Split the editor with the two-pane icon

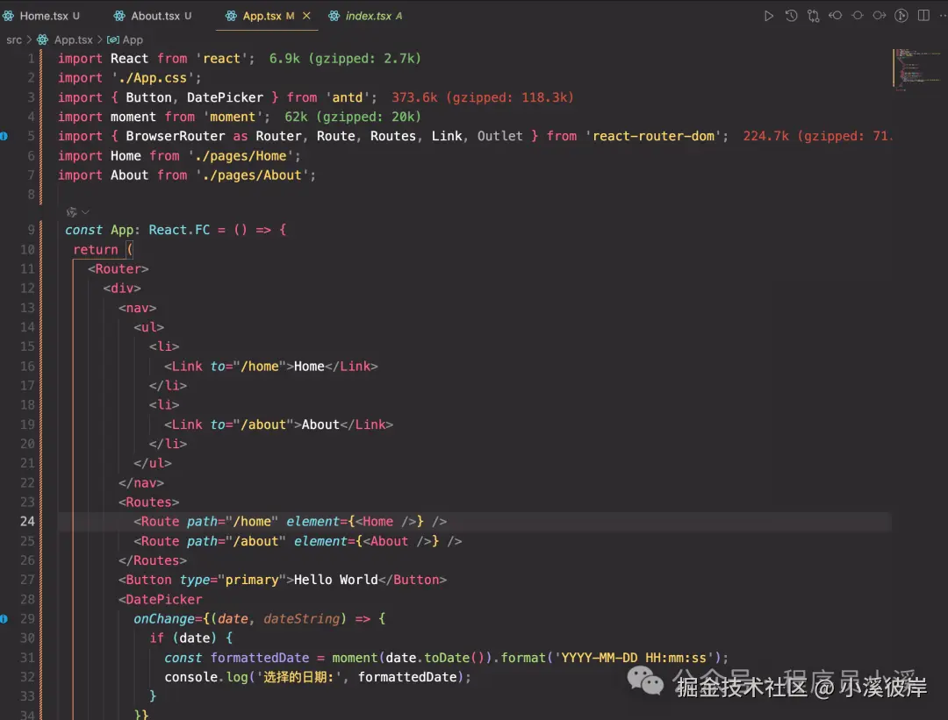click(x=923, y=16)
